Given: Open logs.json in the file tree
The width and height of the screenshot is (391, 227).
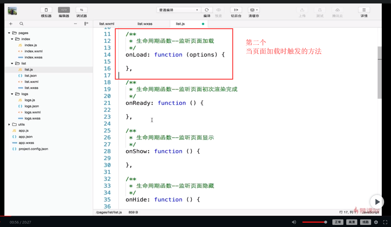Looking at the screenshot, I should [x=32, y=106].
